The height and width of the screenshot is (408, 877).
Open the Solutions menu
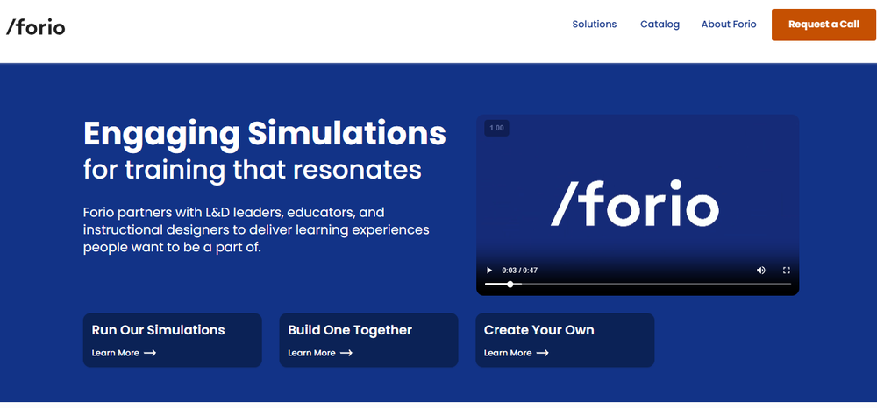594,25
